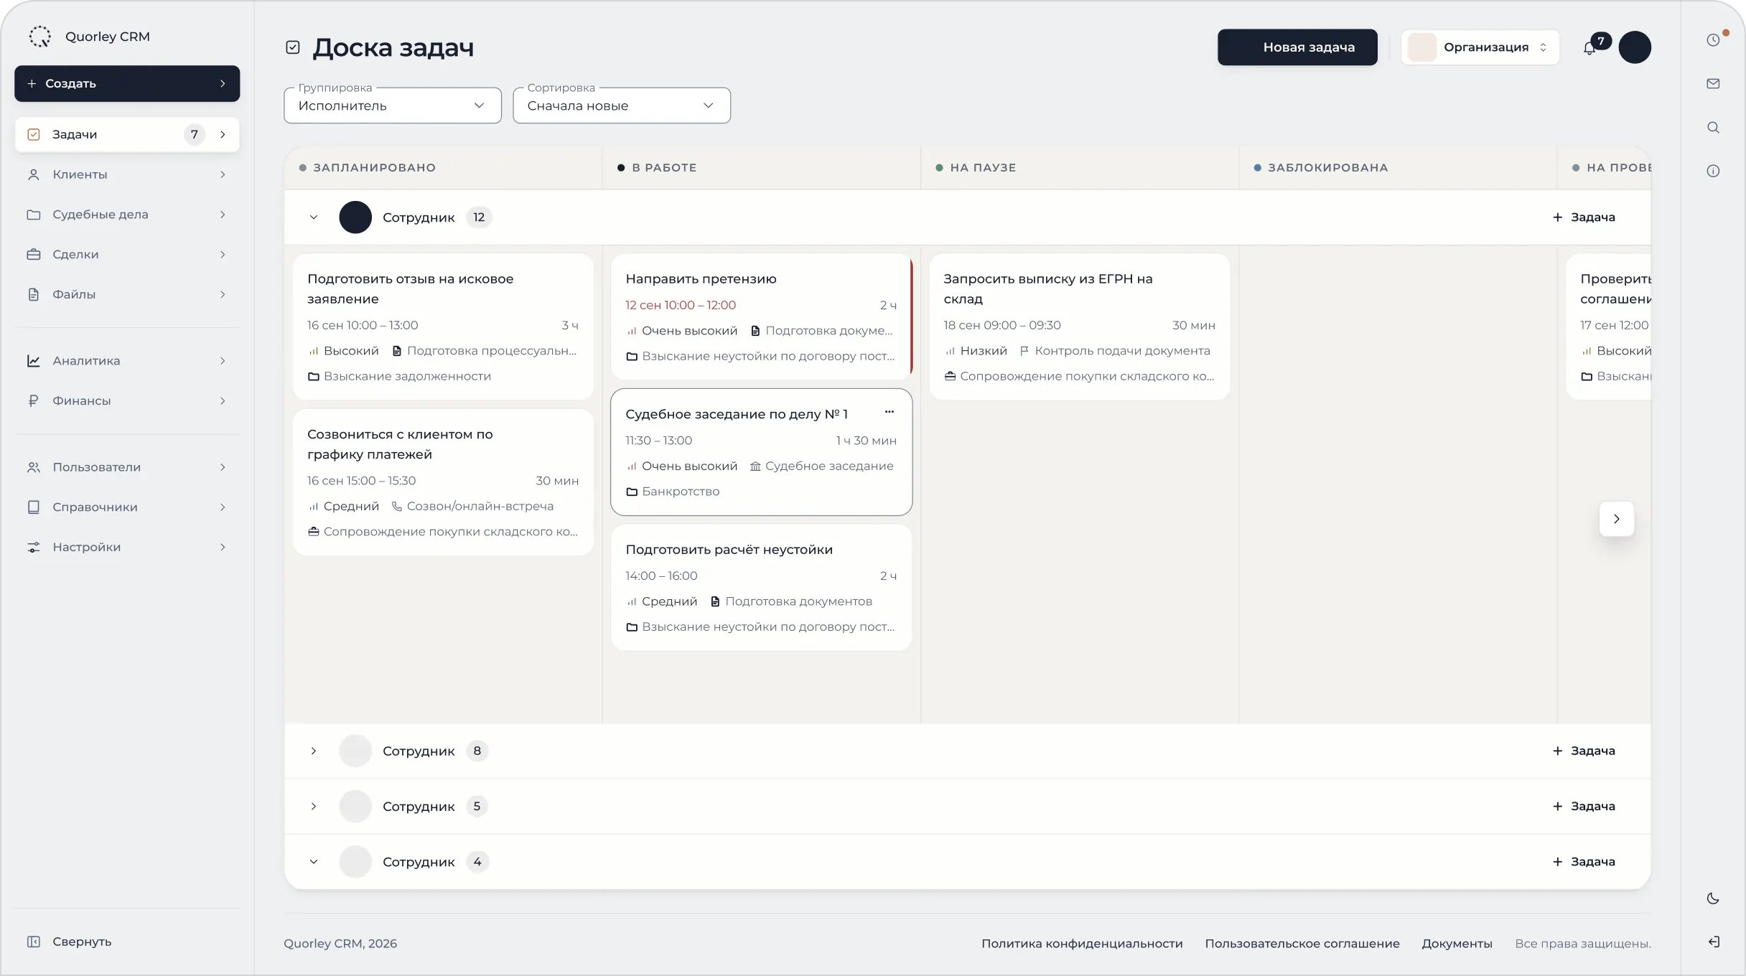Toggle dark mode moon icon
1746x976 pixels.
tap(1713, 898)
